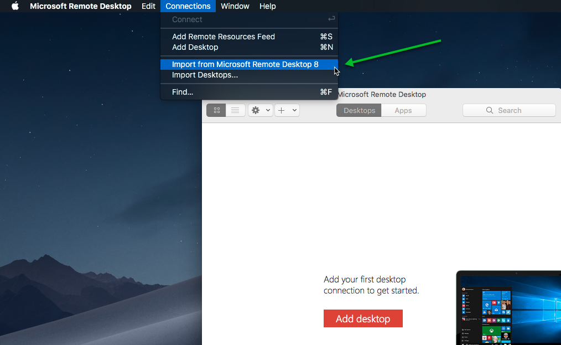Open the Apple menu
The image size is (561, 345).
(15, 6)
